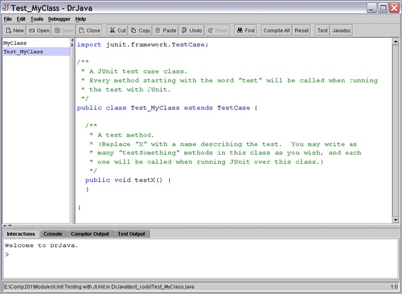Click the 'public void testX()' method line
This screenshot has width=402, height=294.
pos(128,180)
